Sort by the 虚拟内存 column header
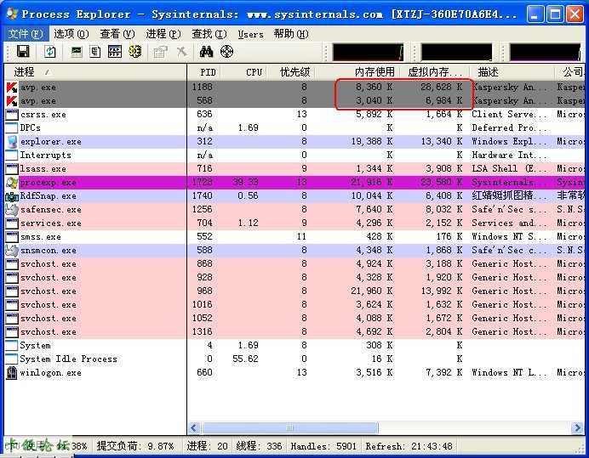This screenshot has width=589, height=458. 435,71
